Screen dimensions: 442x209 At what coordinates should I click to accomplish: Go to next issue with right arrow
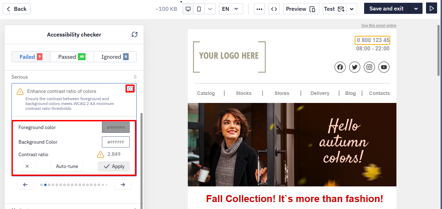click(123, 185)
